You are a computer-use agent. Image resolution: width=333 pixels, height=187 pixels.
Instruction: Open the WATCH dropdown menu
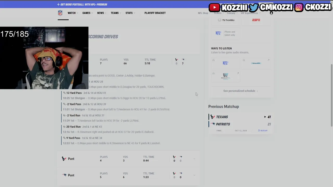pyautogui.click(x=73, y=13)
